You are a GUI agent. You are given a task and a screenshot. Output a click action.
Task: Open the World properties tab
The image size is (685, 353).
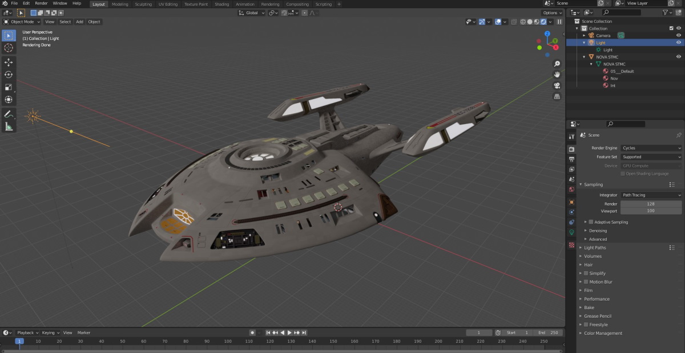pyautogui.click(x=571, y=190)
